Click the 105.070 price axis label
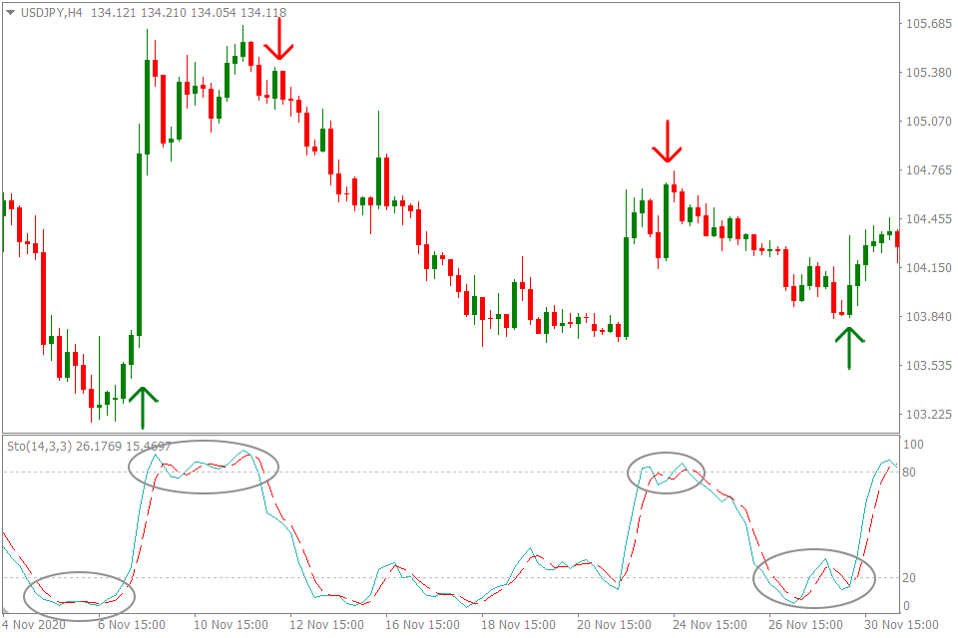The width and height of the screenshot is (958, 638). pos(929,122)
